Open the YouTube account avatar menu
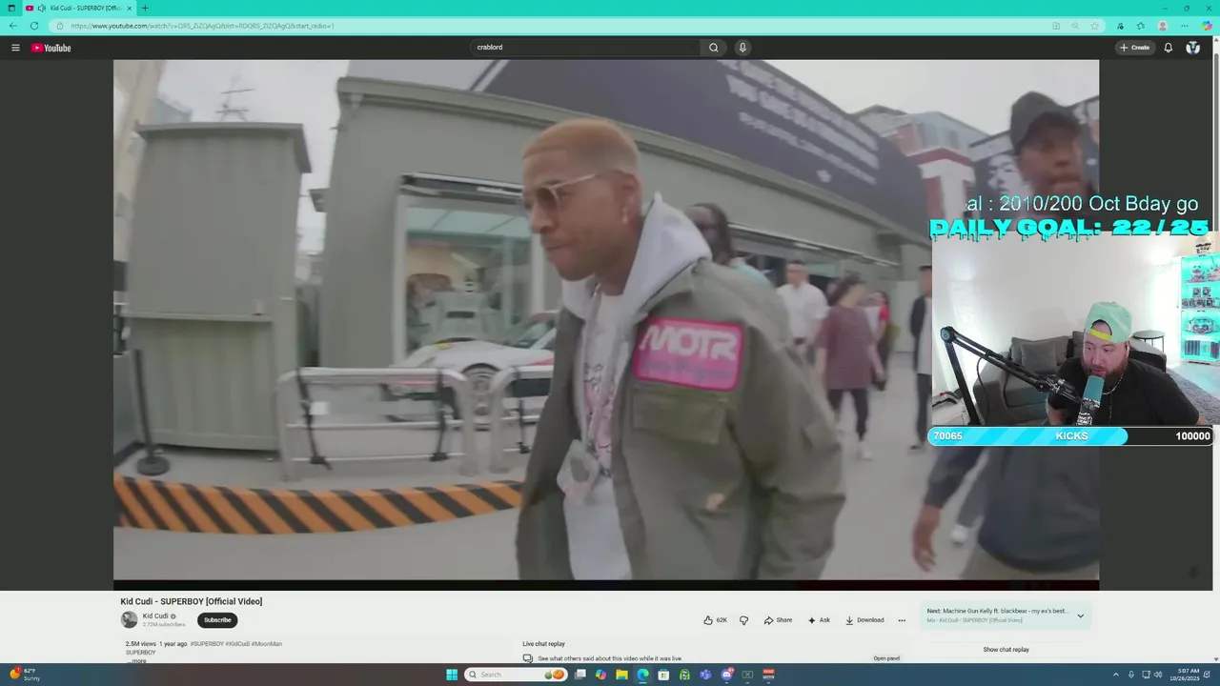This screenshot has height=686, width=1220. (1192, 48)
